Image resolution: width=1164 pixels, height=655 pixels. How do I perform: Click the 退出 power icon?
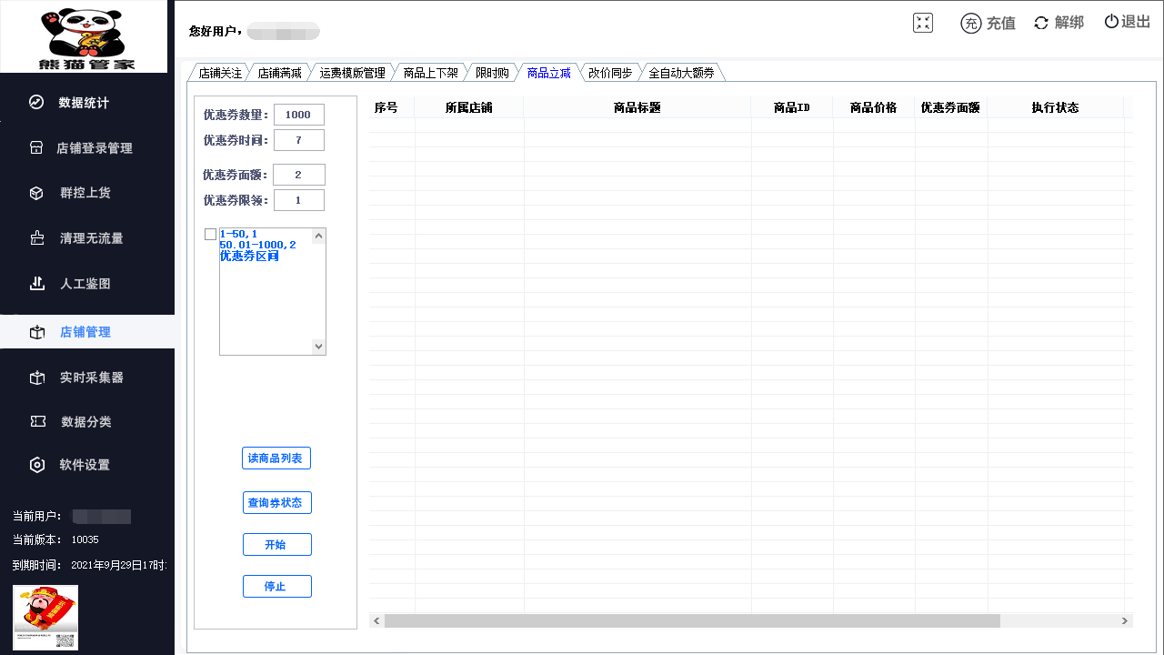[1111, 22]
